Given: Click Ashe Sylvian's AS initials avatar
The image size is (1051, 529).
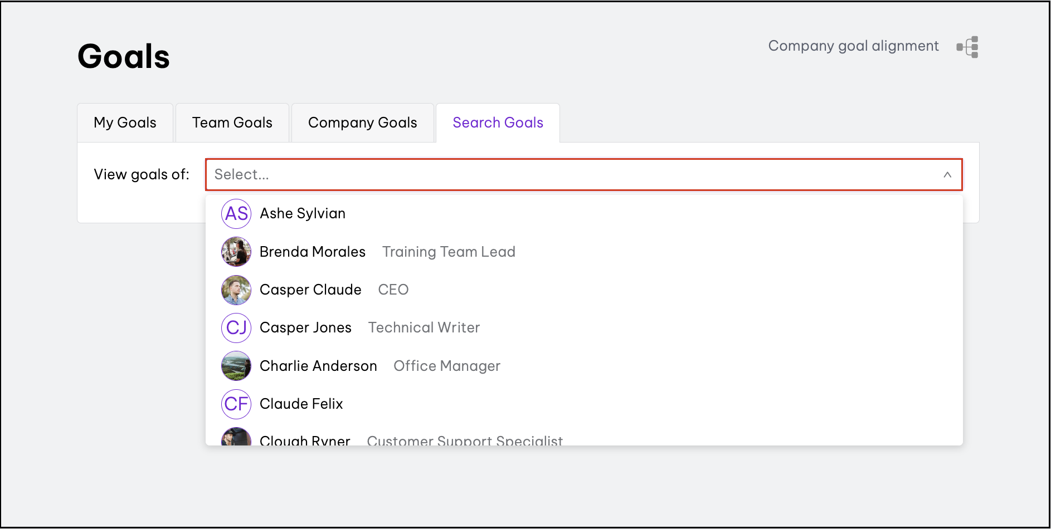Looking at the screenshot, I should [236, 214].
